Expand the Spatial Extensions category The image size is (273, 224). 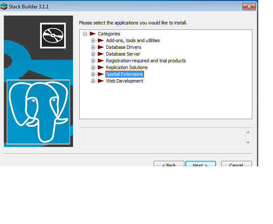pyautogui.click(x=93, y=75)
